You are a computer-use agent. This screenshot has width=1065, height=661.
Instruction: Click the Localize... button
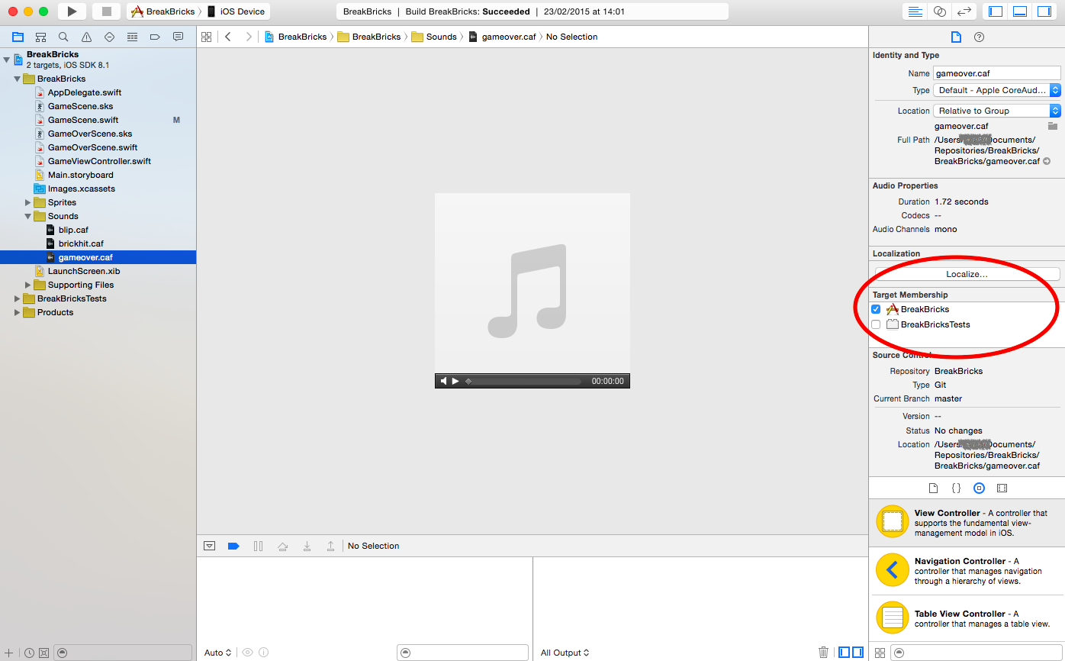coord(967,274)
